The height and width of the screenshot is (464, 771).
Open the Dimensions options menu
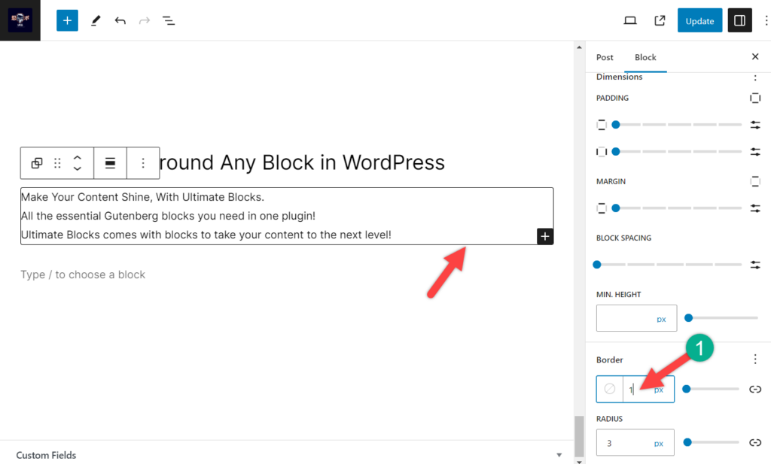(x=755, y=77)
